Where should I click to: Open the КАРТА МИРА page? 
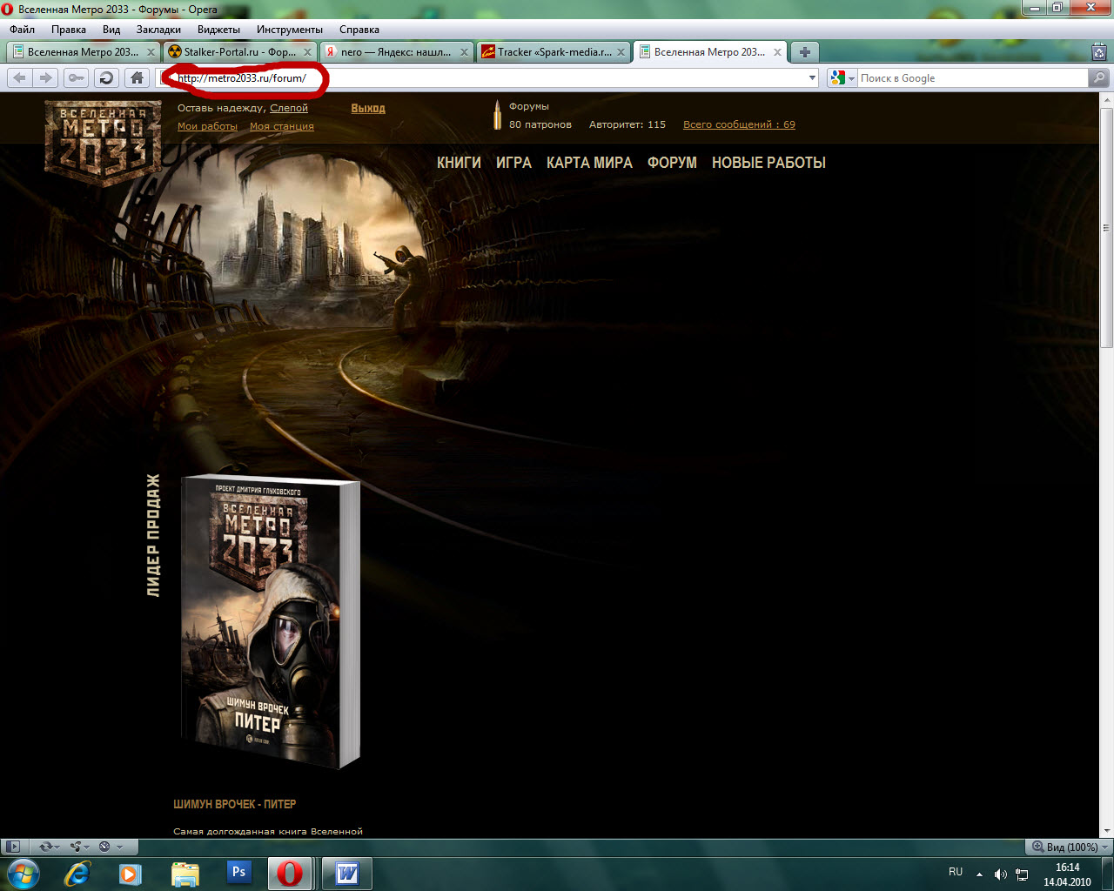pos(589,163)
